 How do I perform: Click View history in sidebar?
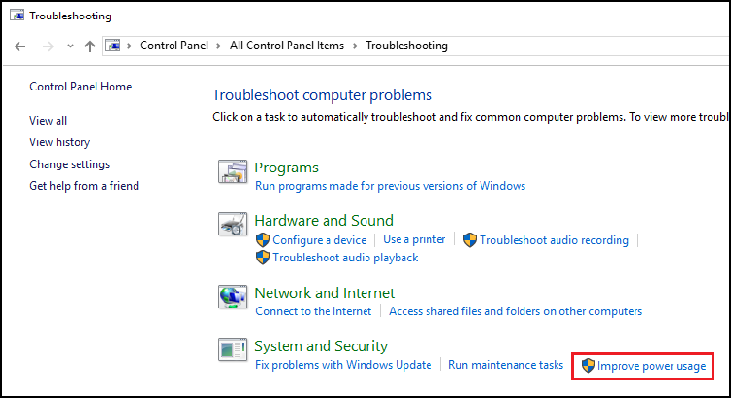click(x=59, y=142)
